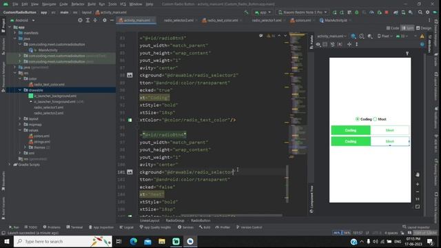Toggle view options eye in design toolbar
Viewport: 441px width, 248px height.
(x=318, y=44)
